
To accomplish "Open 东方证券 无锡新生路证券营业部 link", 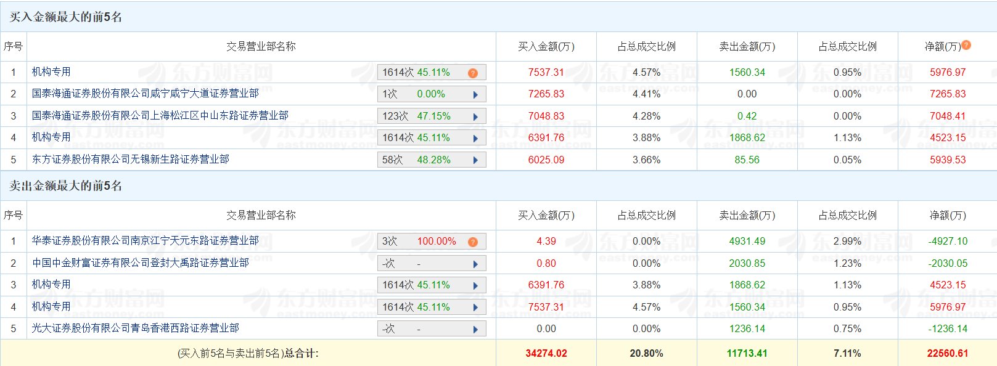I will (x=131, y=160).
